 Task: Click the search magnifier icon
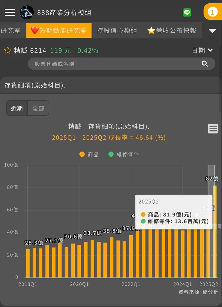[x=205, y=64]
